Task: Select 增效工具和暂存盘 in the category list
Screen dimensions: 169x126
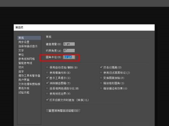Action: 29,76
